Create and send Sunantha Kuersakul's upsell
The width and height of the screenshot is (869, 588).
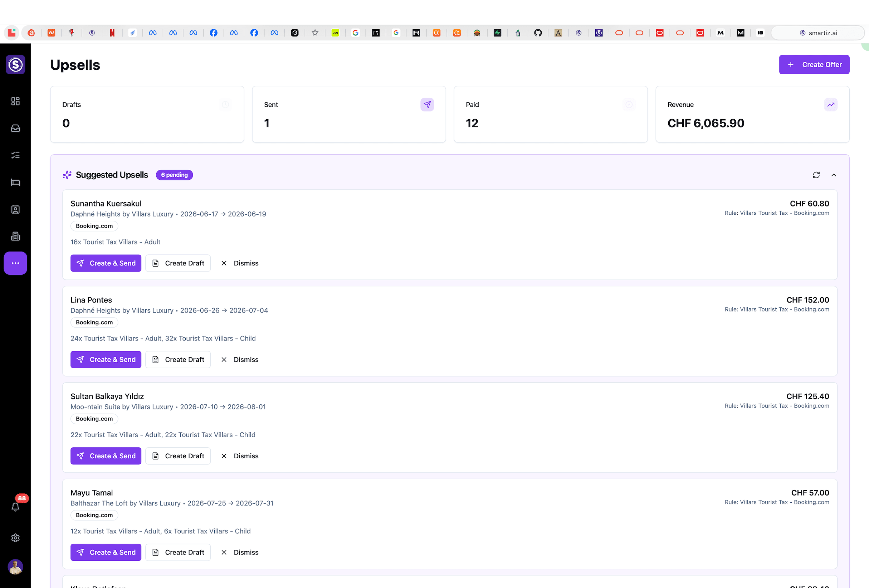click(x=106, y=263)
